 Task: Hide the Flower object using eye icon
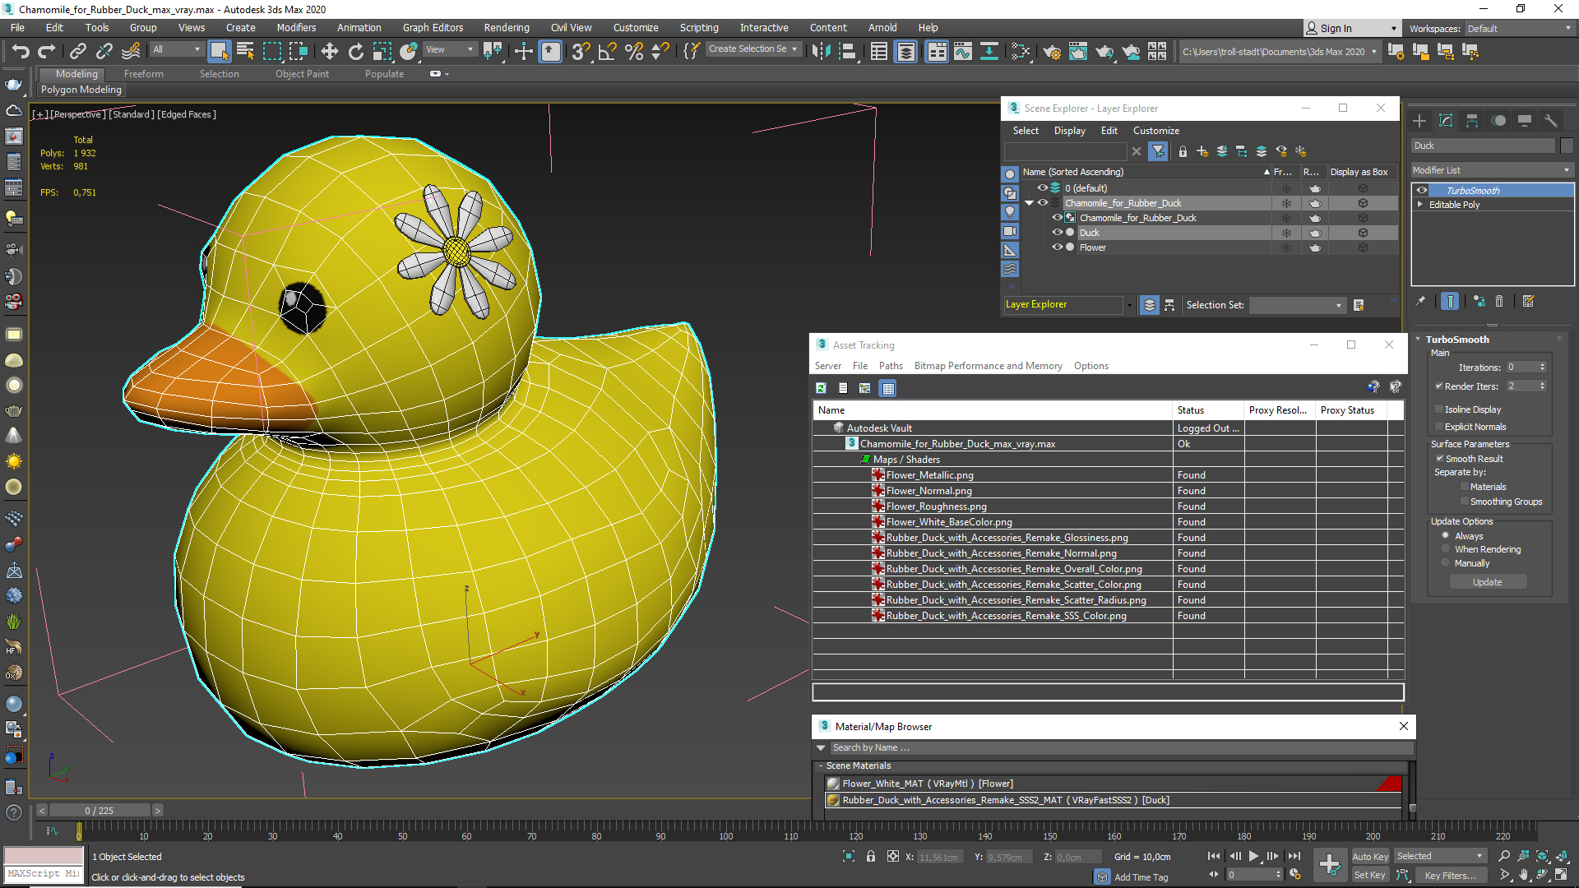1058,247
